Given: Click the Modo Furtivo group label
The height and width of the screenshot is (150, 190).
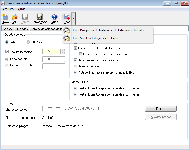Looking at the screenshot, I should pyautogui.click(x=80, y=82).
